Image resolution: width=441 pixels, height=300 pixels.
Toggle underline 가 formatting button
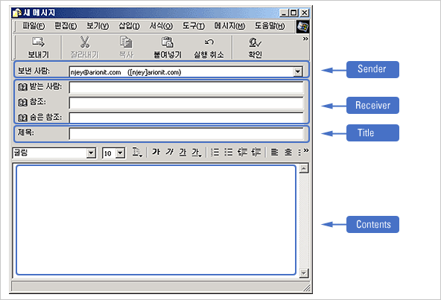click(183, 153)
